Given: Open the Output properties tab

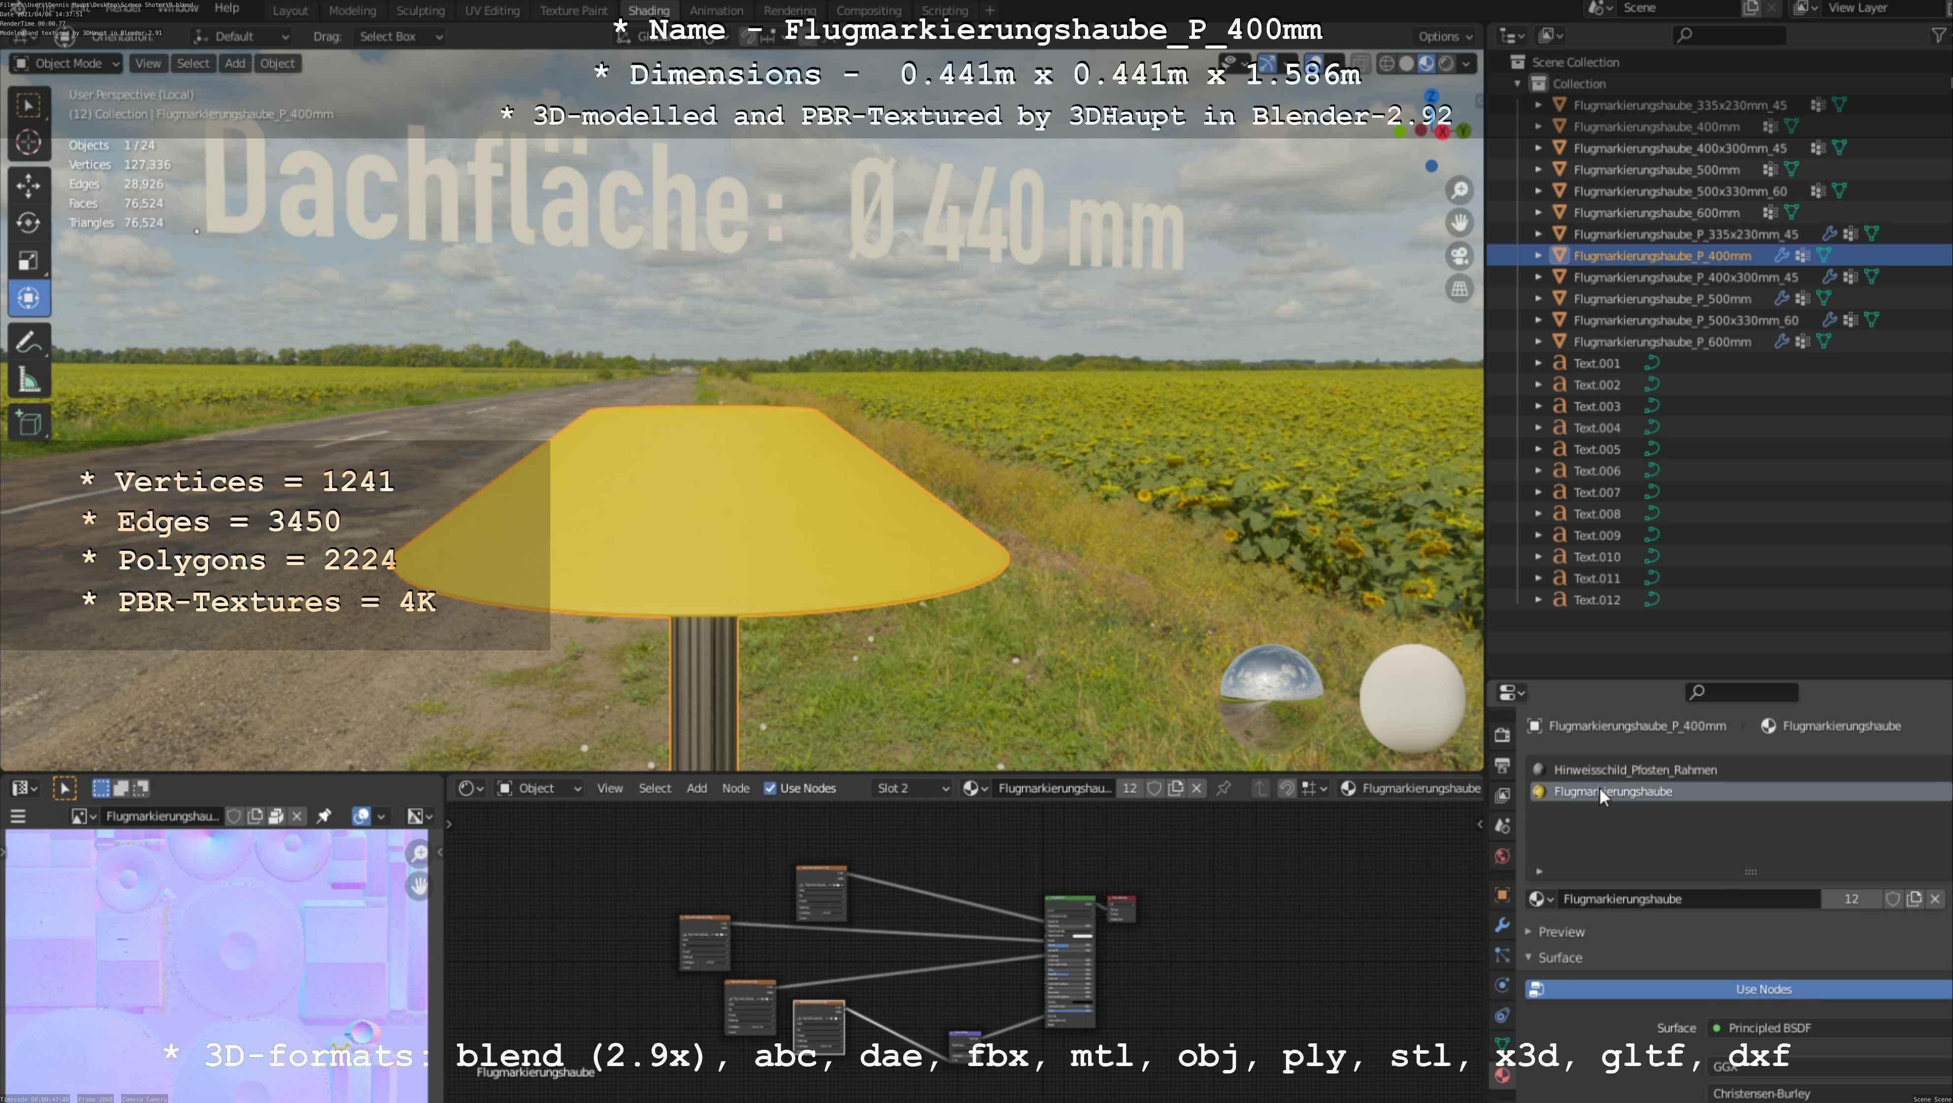Looking at the screenshot, I should pyautogui.click(x=1502, y=766).
